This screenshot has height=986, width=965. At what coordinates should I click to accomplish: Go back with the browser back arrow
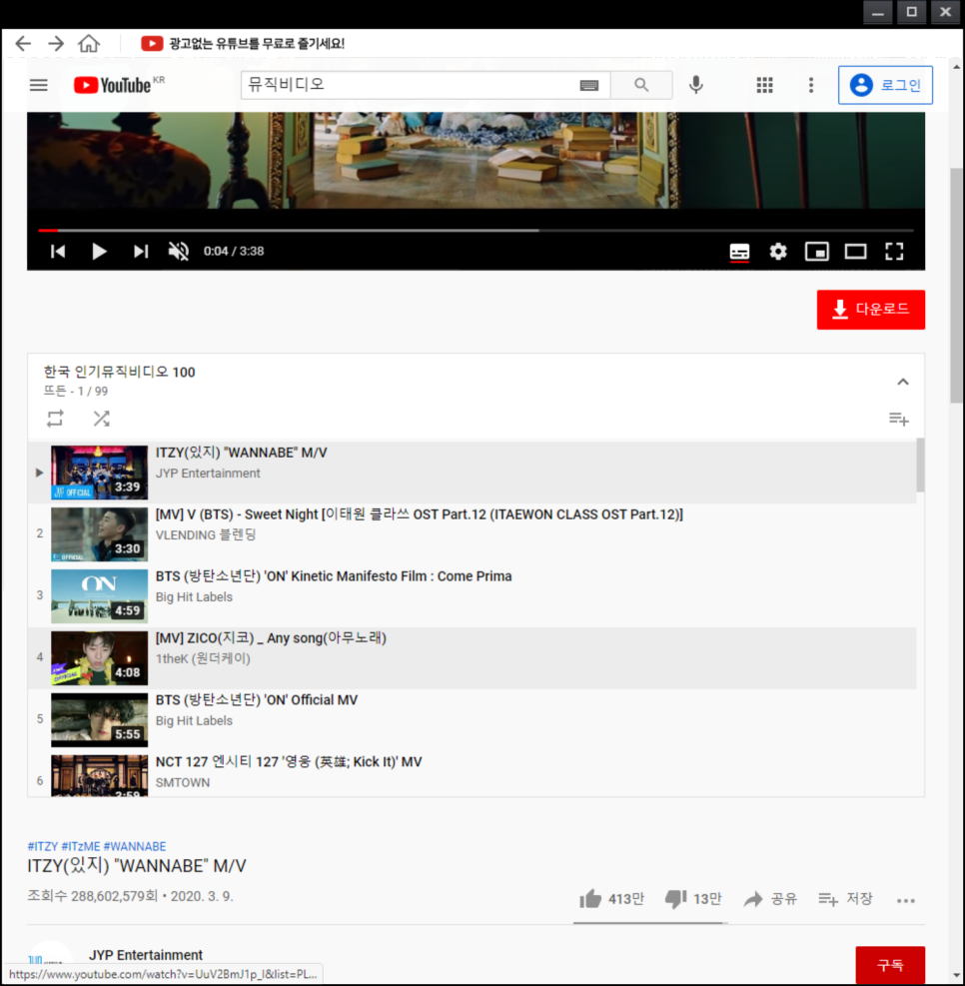[23, 43]
